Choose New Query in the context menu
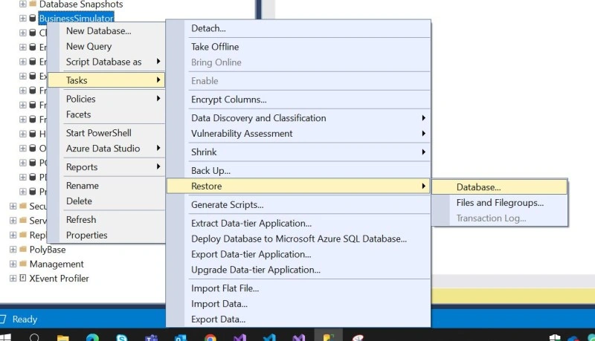Viewport: 595px width, 341px height. 106,46
